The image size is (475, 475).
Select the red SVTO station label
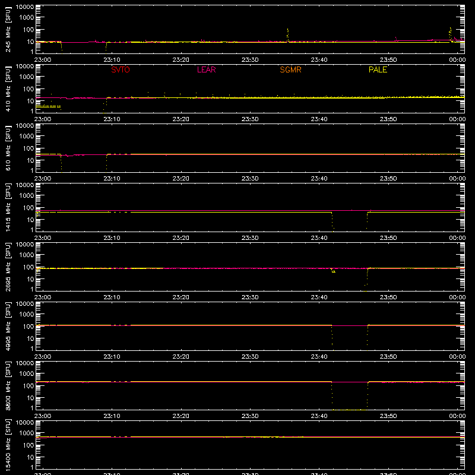point(121,69)
